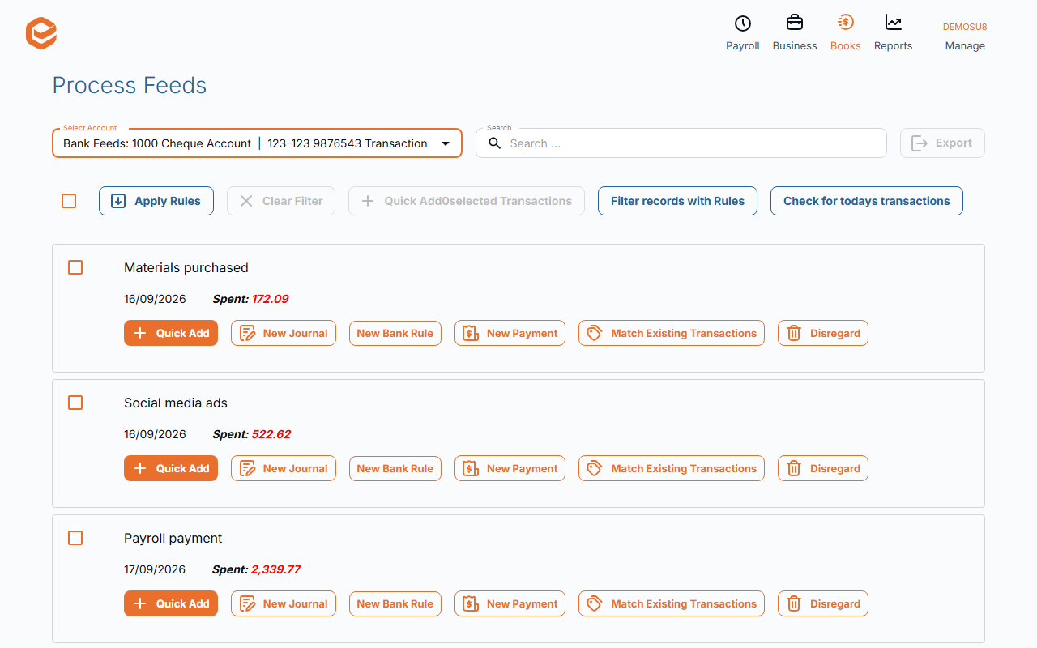The image size is (1037, 648).
Task: Open the DEMOSU8 Manage menu
Action: (965, 36)
